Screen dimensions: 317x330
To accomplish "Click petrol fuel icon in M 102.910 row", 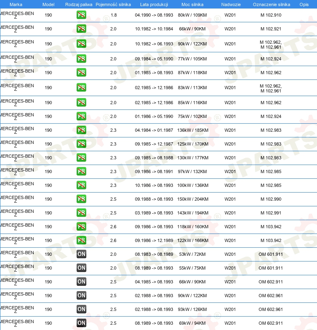I will click(81, 15).
